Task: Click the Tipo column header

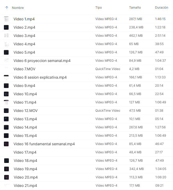Action: (98, 8)
